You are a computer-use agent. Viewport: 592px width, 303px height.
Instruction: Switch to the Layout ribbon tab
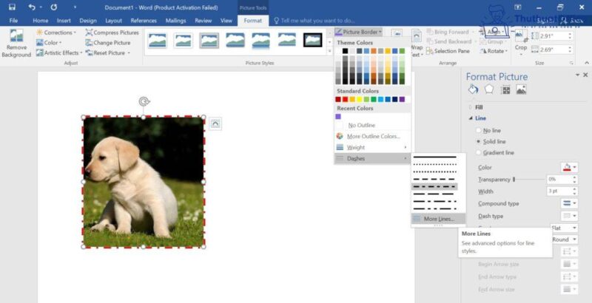(113, 21)
